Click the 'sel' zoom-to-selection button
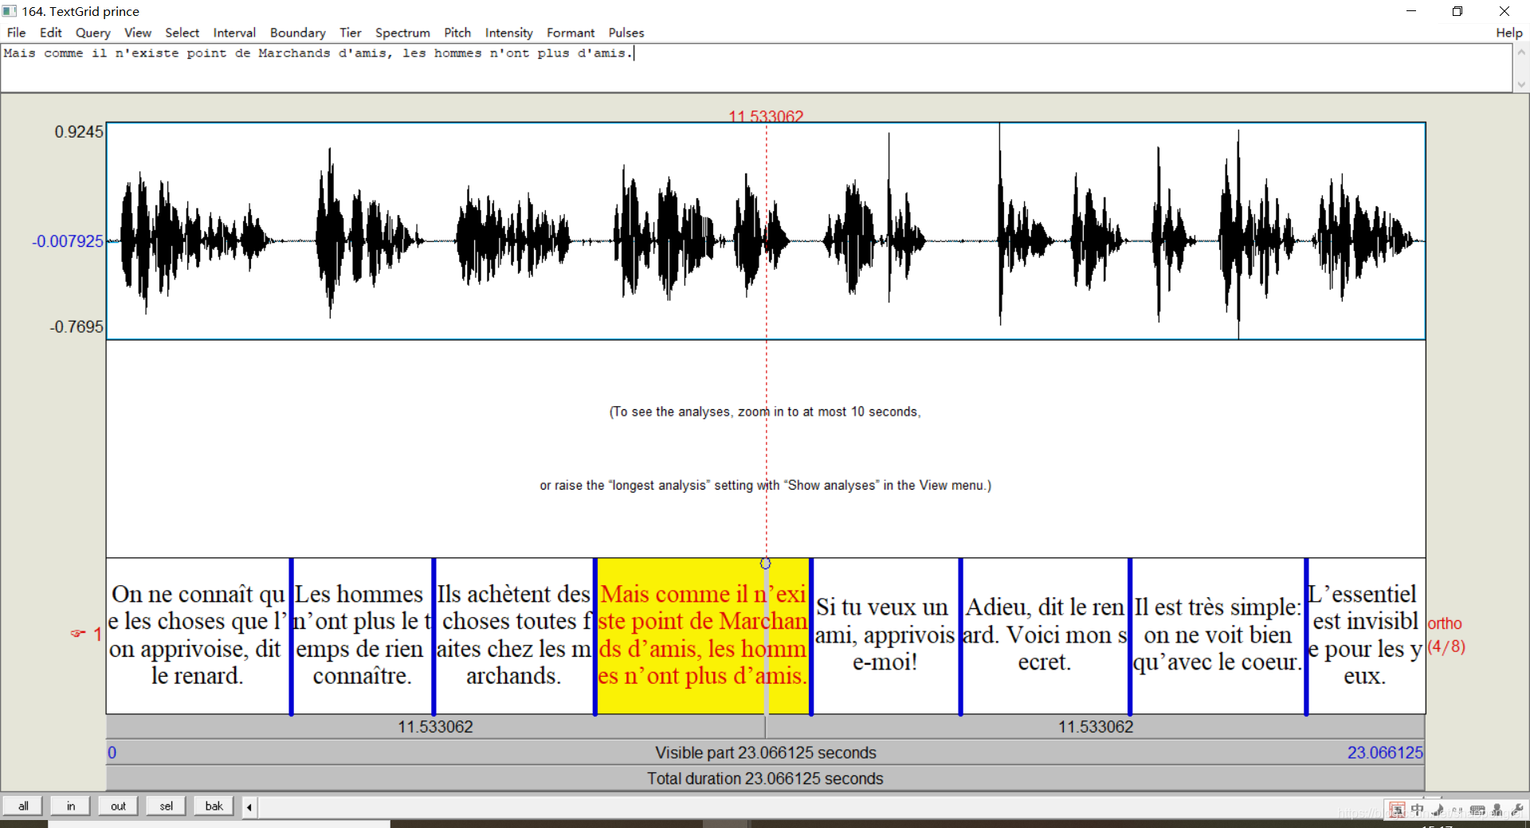The image size is (1530, 828). coord(166,806)
